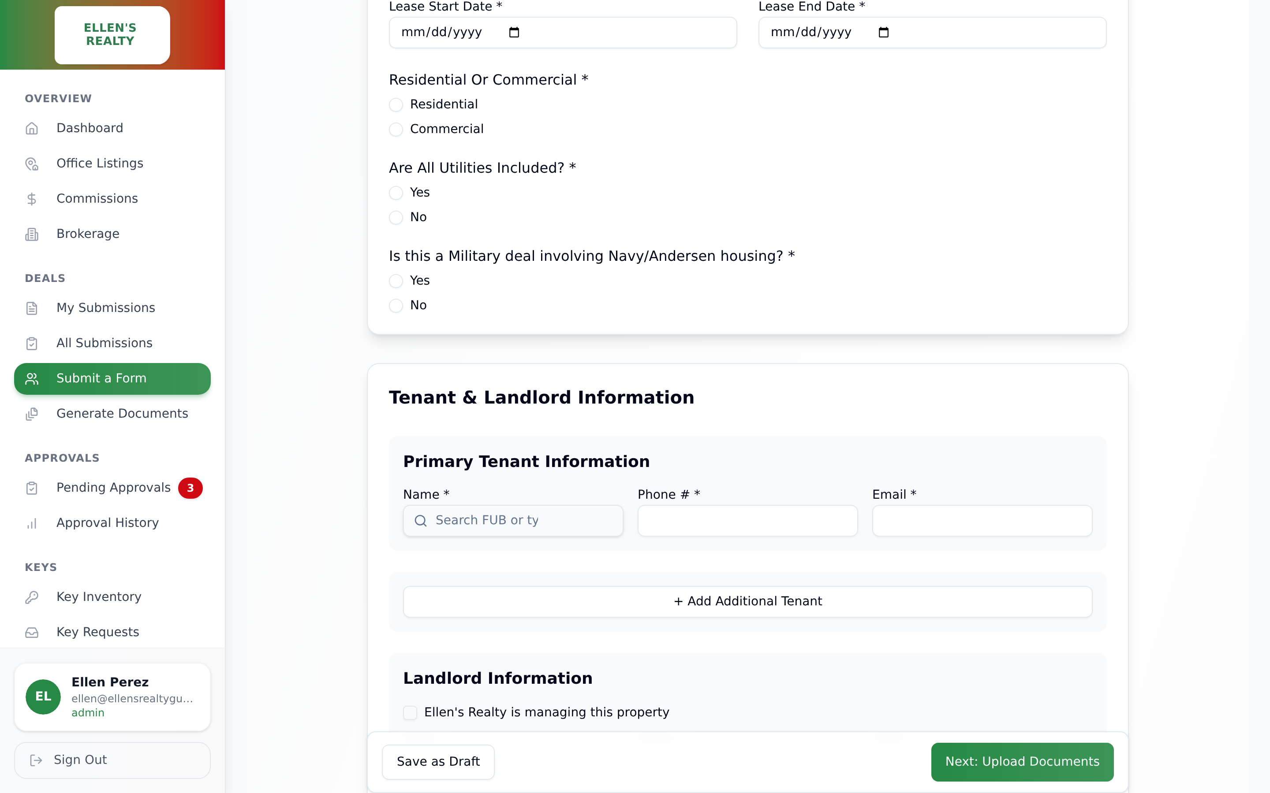This screenshot has width=1270, height=793.
Task: Choose No for utilities included
Action: pyautogui.click(x=396, y=217)
